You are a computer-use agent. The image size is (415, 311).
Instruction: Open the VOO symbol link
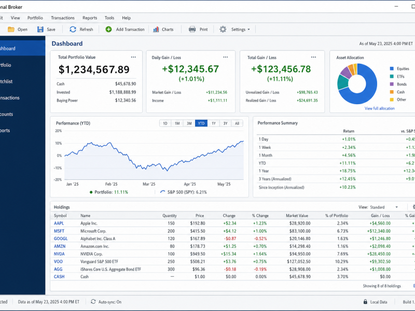pos(58,262)
